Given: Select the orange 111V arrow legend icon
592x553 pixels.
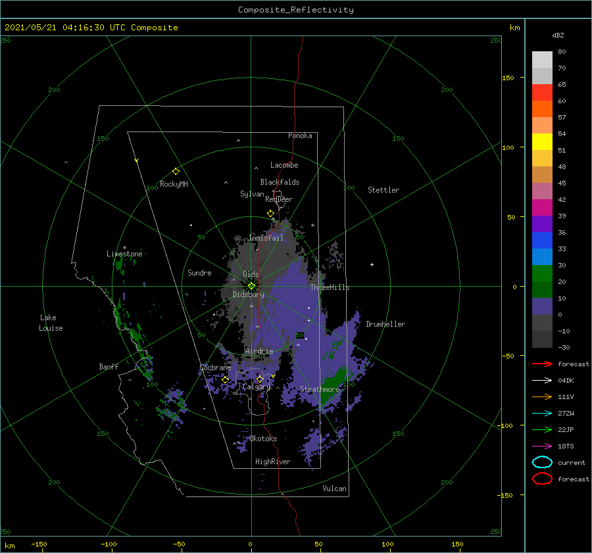Looking at the screenshot, I should (542, 397).
